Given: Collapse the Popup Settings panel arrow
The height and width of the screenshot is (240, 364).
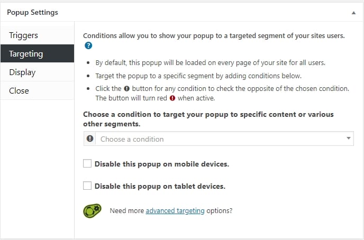Looking at the screenshot, I should (353, 13).
